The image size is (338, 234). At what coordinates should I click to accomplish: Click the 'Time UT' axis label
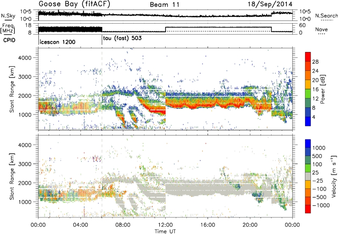[165, 231]
